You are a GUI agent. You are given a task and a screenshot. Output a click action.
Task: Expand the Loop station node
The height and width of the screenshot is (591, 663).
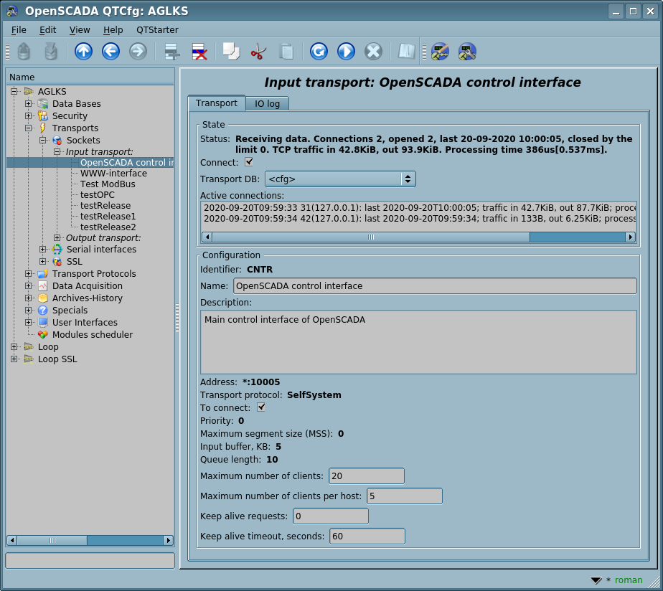pos(14,347)
